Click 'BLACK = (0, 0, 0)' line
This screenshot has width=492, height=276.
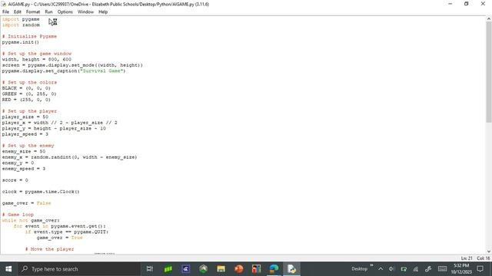[x=26, y=88]
